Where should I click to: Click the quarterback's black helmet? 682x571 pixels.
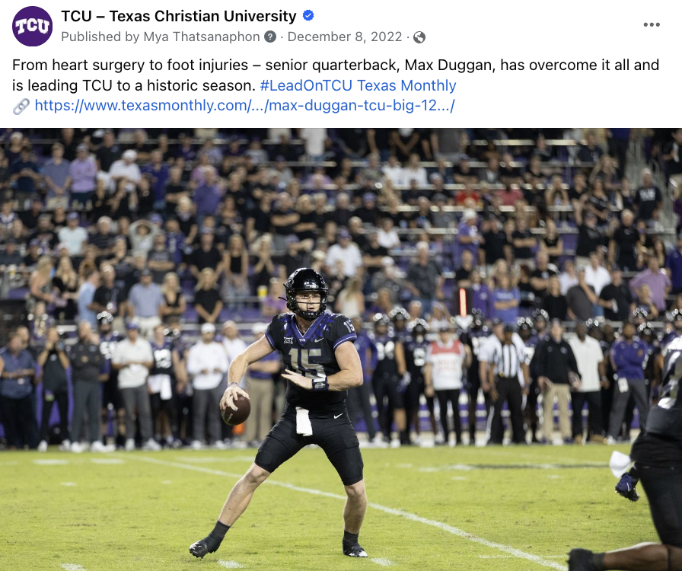[306, 293]
